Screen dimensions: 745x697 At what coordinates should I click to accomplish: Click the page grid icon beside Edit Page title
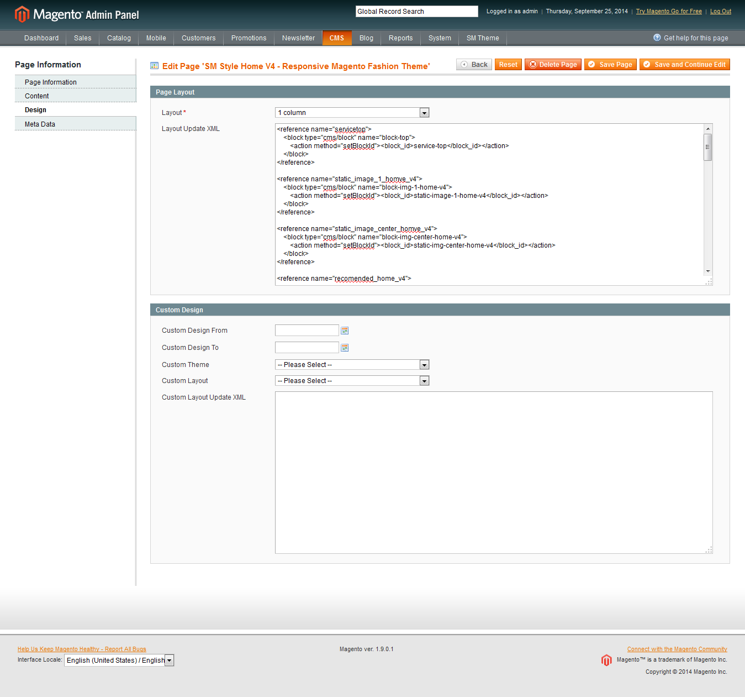coord(155,66)
